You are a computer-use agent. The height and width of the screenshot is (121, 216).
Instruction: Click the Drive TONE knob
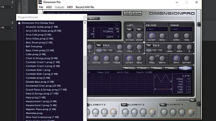(187, 36)
